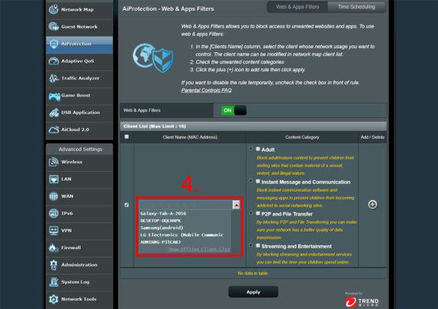Open the Adaptive QoS menu item

(79, 61)
